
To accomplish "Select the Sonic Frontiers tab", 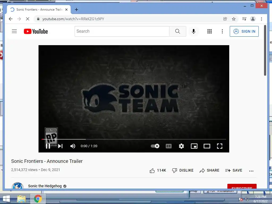I will click(39, 10).
